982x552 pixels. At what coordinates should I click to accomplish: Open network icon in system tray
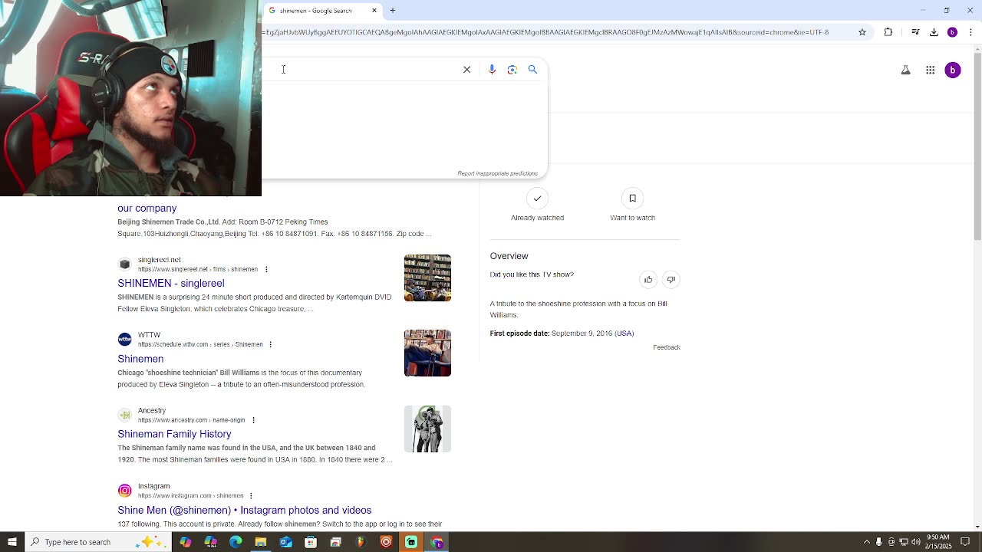pyautogui.click(x=904, y=542)
